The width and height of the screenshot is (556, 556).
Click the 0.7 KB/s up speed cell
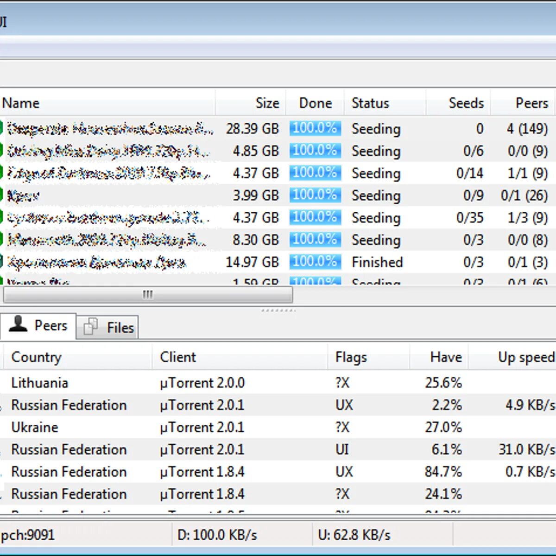530,472
